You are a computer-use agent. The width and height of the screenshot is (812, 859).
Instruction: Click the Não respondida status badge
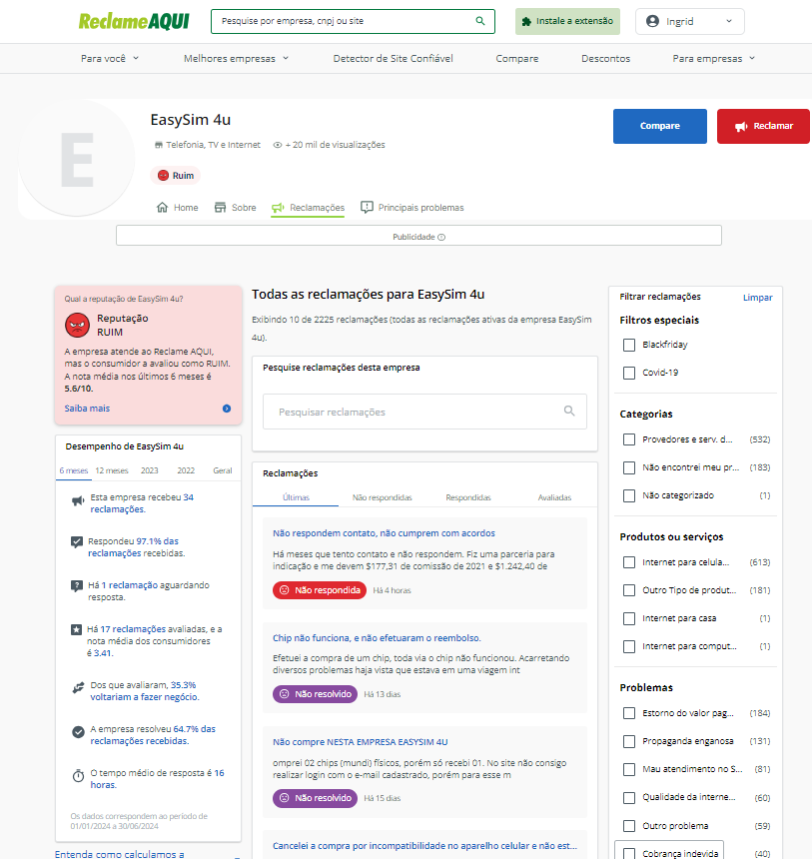click(x=320, y=590)
